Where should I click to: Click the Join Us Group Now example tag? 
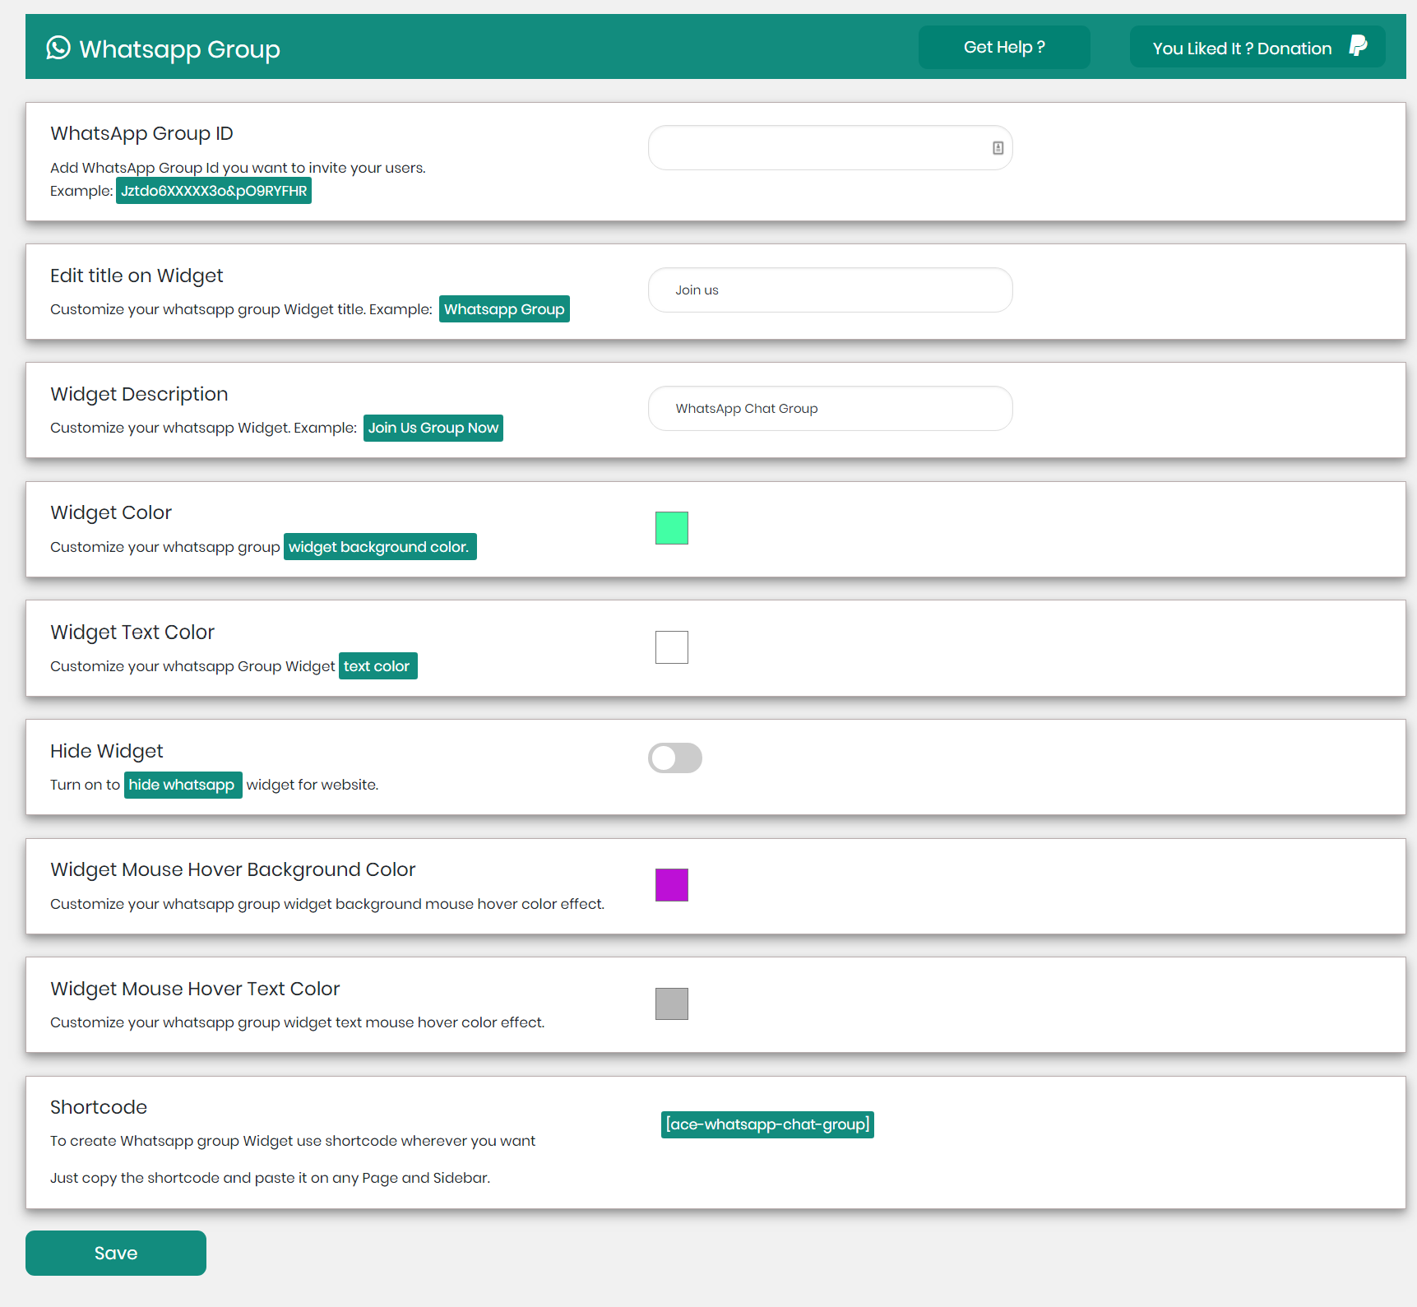coord(433,428)
